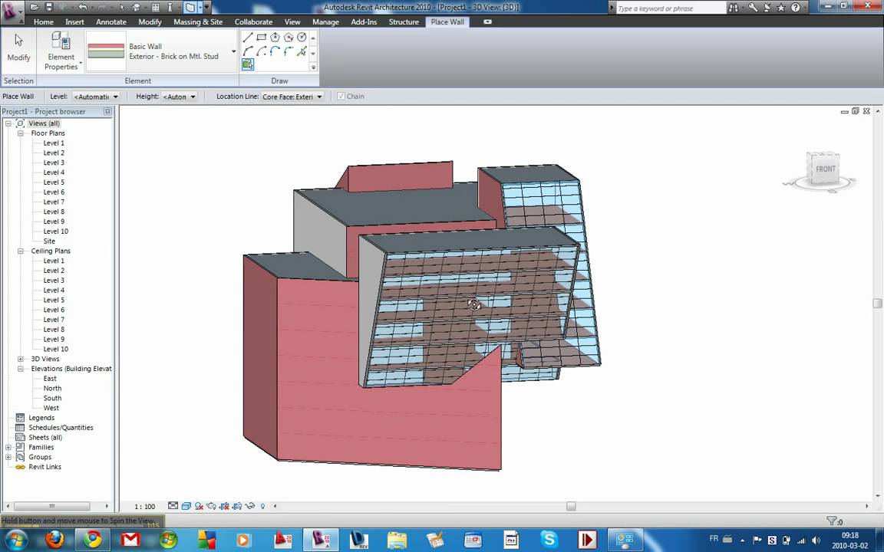Screen dimensions: 884x552
Task: Toggle reveal hidden elements lightbulb icon
Action: pyautogui.click(x=262, y=506)
